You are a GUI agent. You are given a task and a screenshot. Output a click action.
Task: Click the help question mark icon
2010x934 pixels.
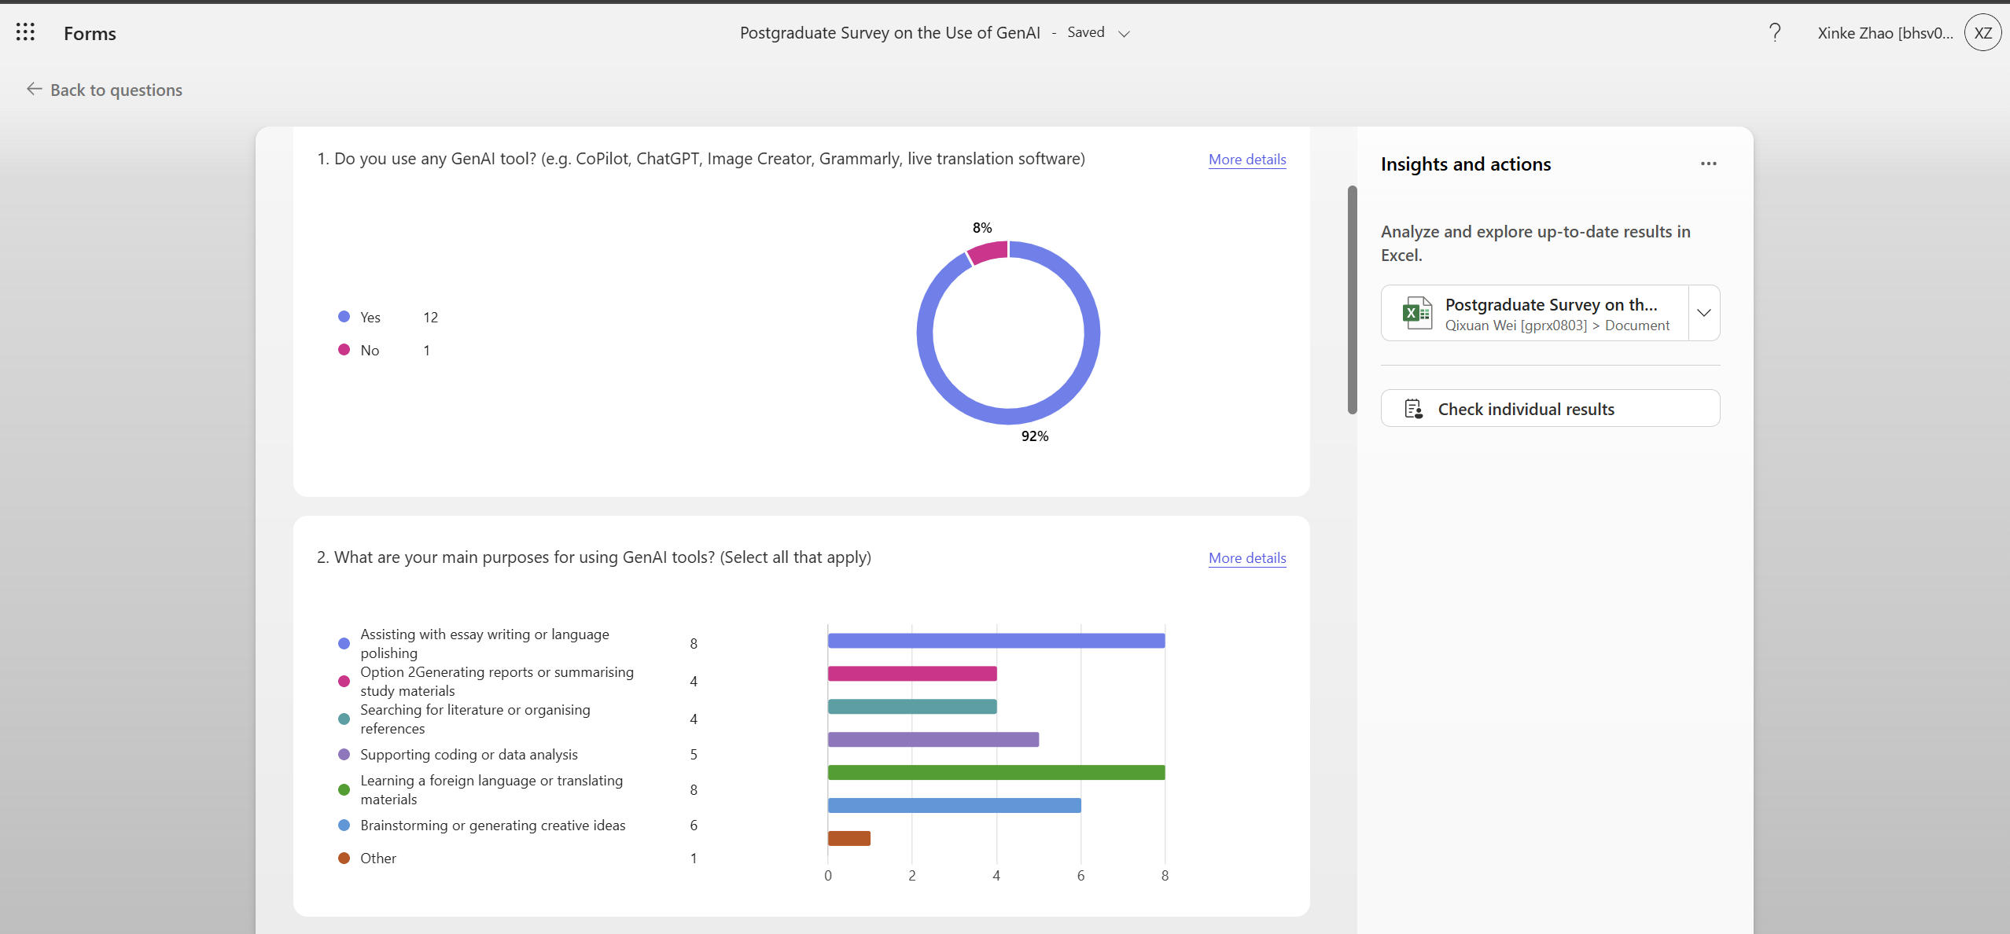(x=1774, y=32)
